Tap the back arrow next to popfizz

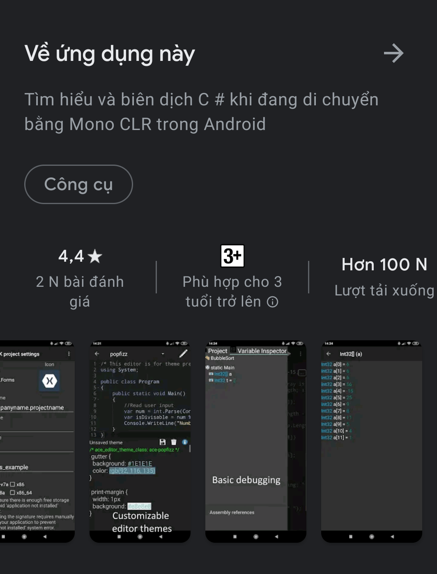pyautogui.click(x=97, y=354)
